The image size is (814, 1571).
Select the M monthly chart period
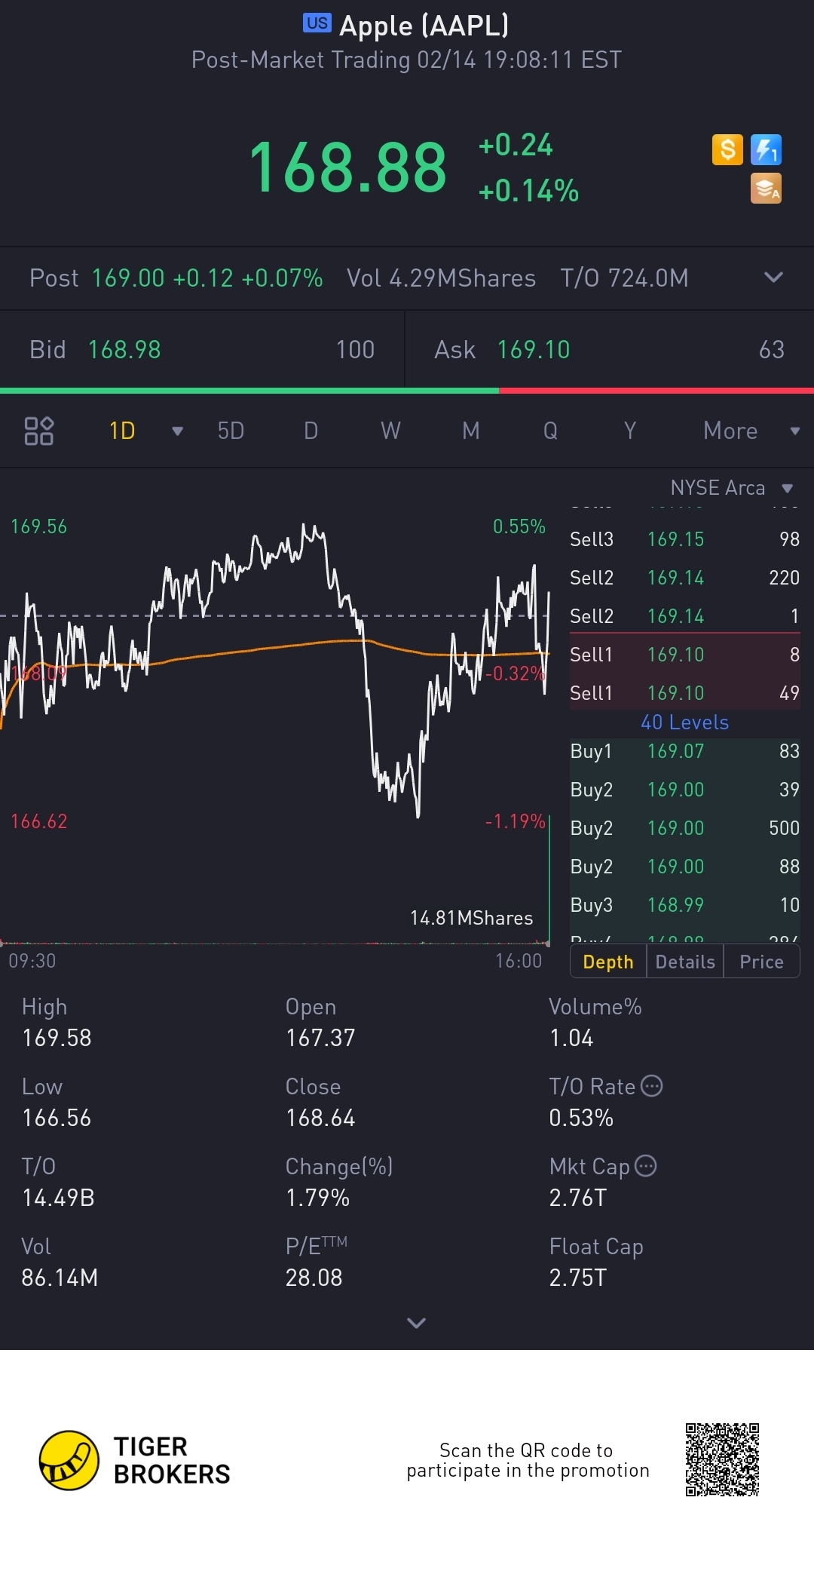pos(470,431)
